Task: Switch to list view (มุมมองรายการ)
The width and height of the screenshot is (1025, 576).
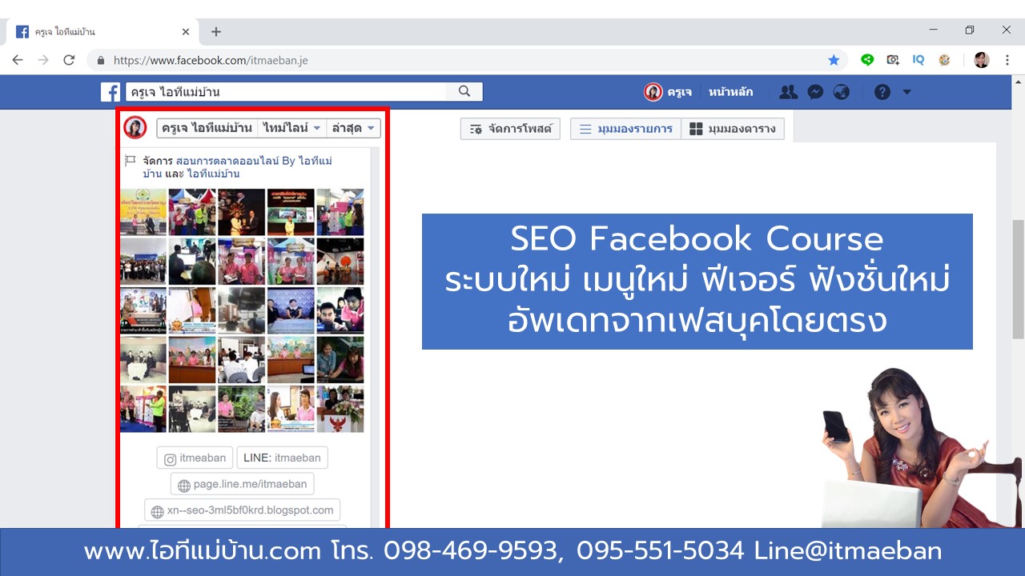Action: 625,129
